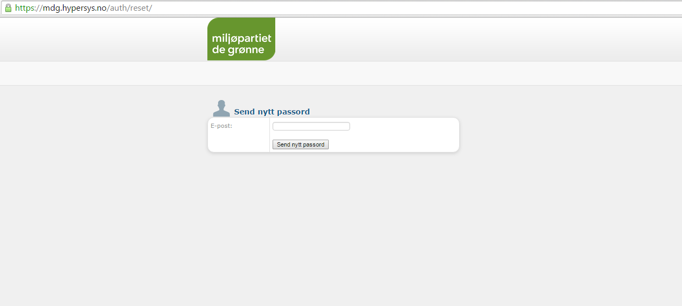Click the E-post field label
The height and width of the screenshot is (306, 682).
coord(221,126)
